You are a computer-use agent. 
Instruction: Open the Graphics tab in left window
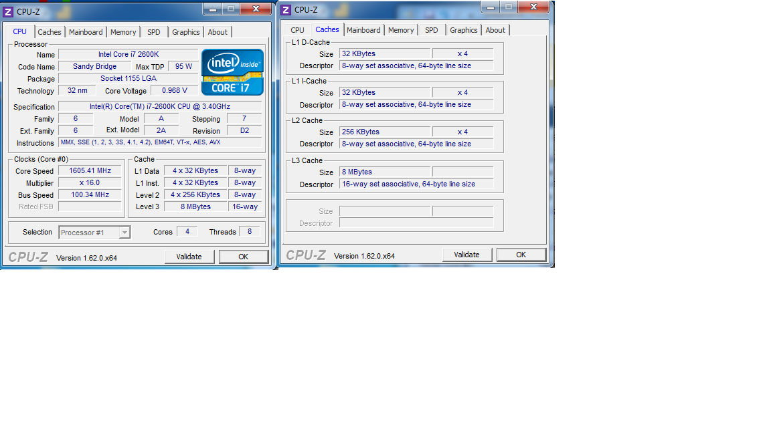point(186,32)
